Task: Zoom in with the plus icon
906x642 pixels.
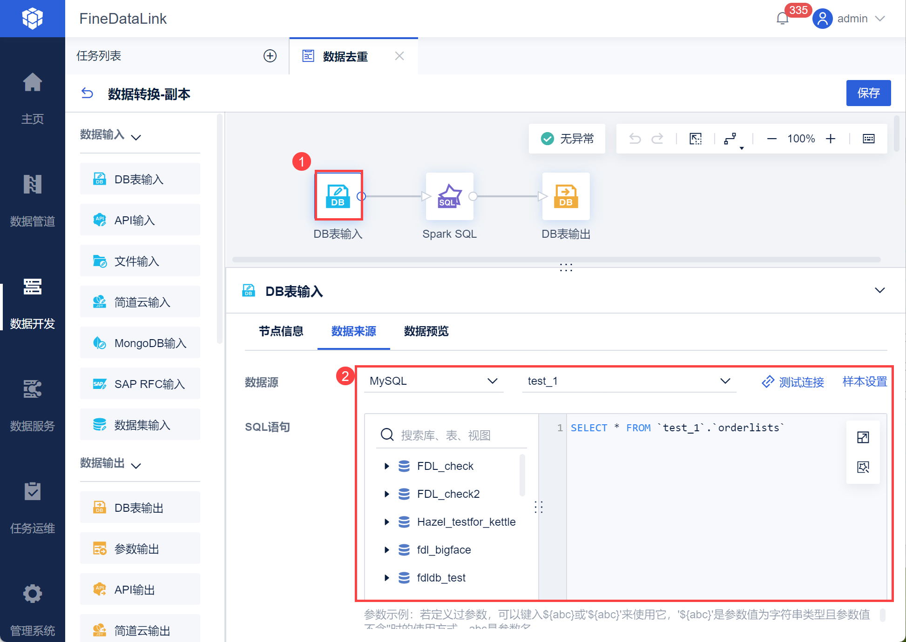Action: [831, 139]
